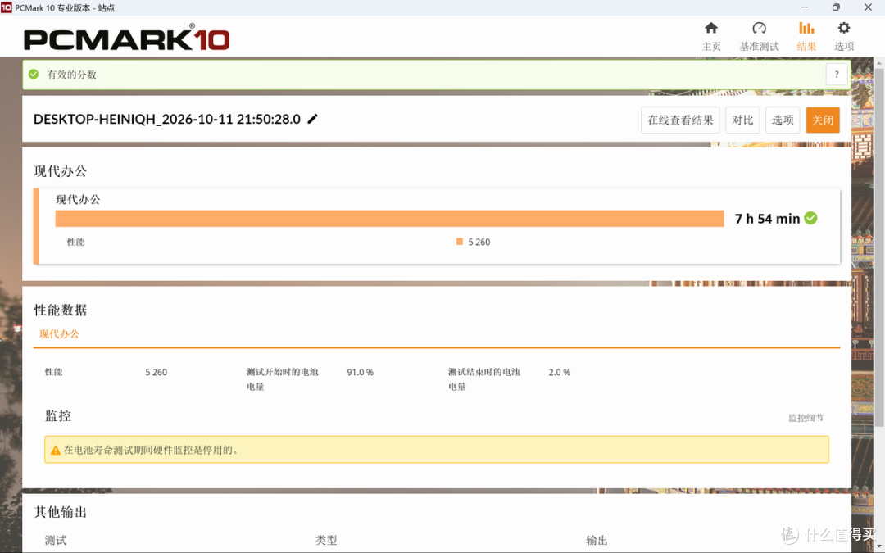
Task: Click the green valid score checkmark icon
Action: (x=34, y=74)
